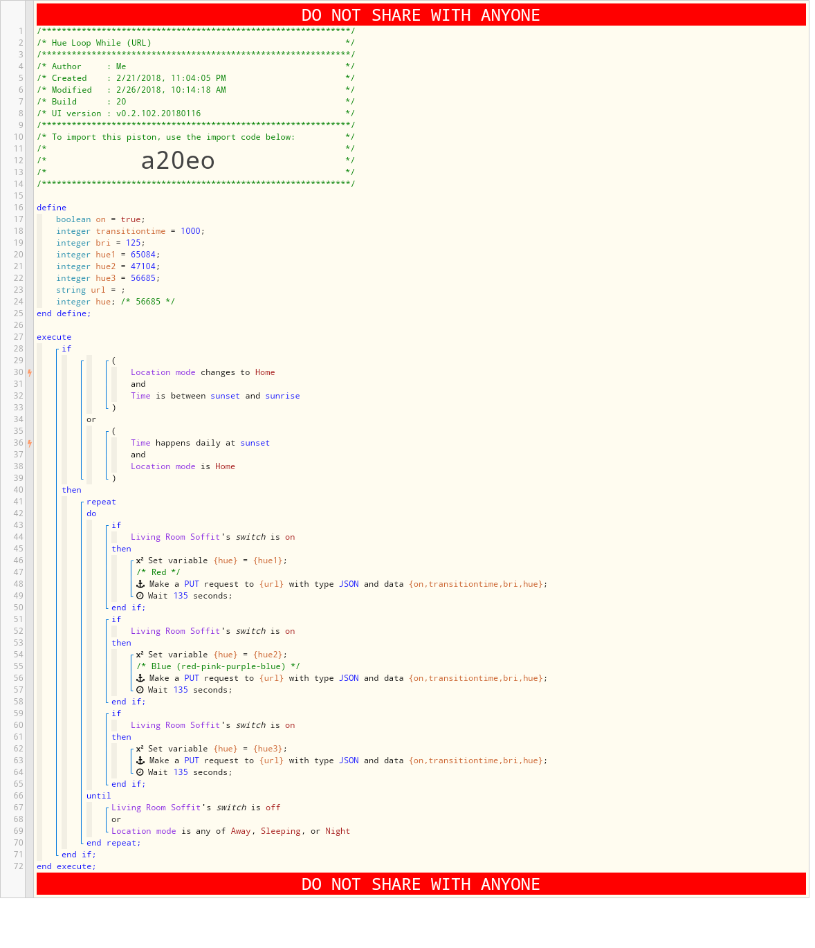
Task: Click condition 'Location mode changes to Home'
Action: [x=203, y=372]
